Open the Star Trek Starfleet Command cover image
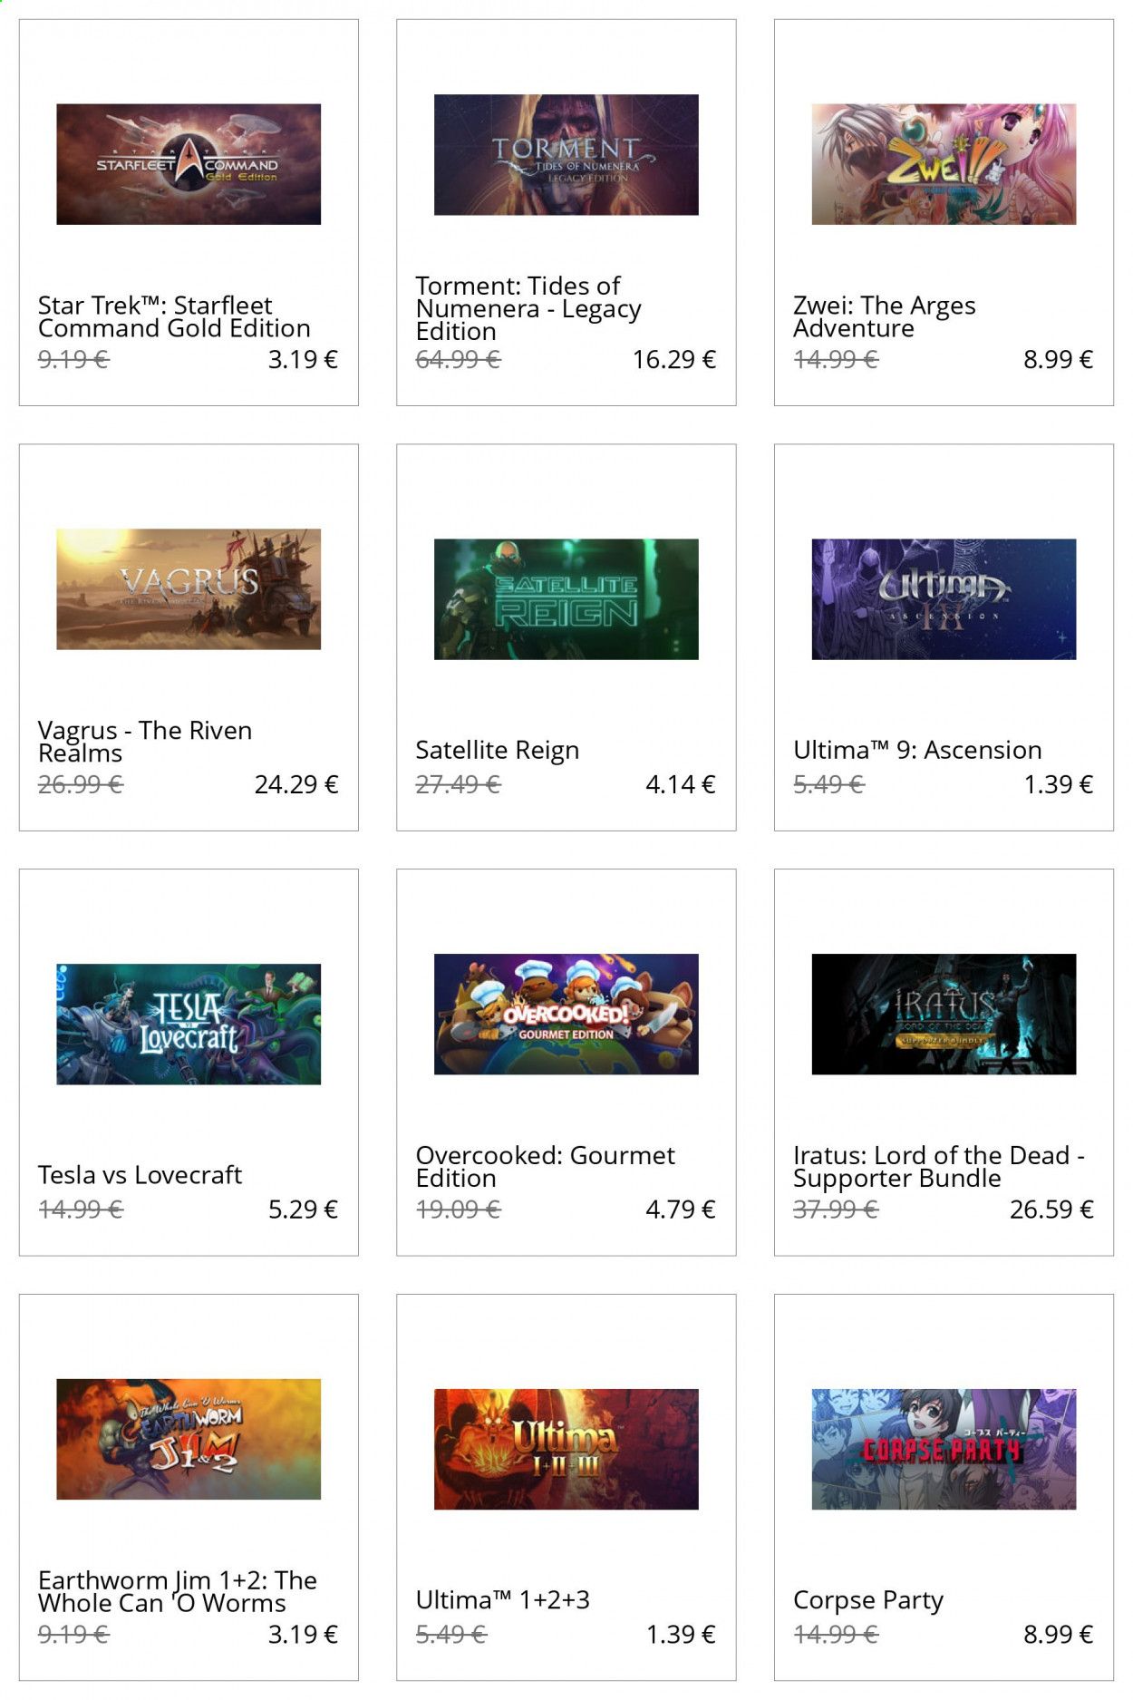Screen dimensions: 1133x1700 [x=189, y=164]
